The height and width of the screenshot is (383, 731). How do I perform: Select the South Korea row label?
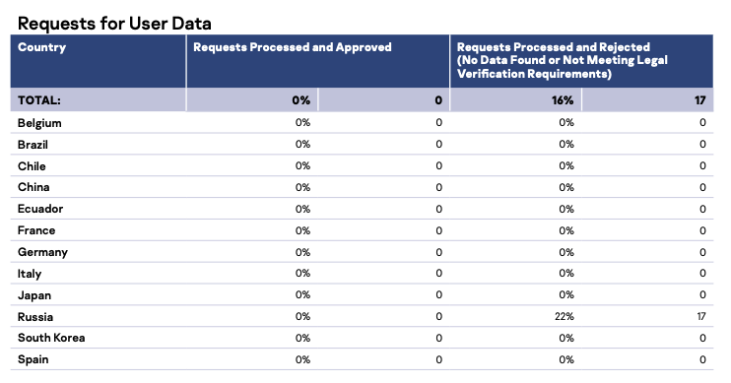[x=51, y=338]
